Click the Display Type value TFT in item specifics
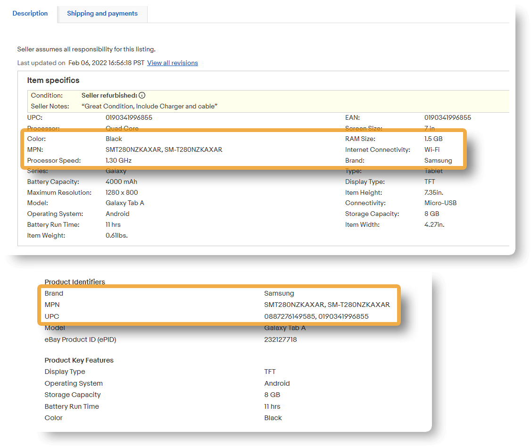531x447 pixels. pyautogui.click(x=430, y=182)
